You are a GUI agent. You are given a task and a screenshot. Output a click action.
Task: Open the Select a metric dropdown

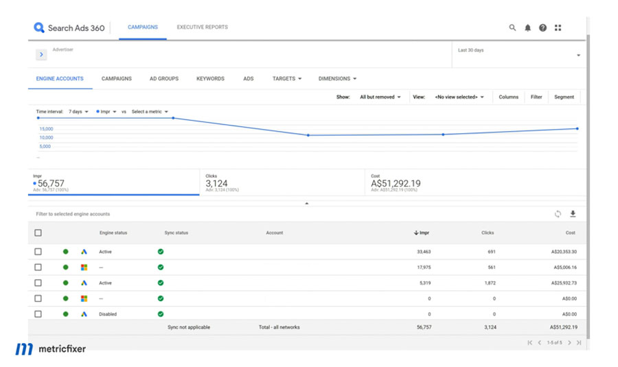tap(150, 112)
